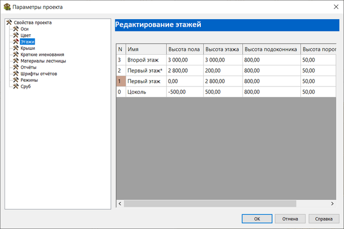
Task: Open Шрифты отчётов settings
Action: 39,73
